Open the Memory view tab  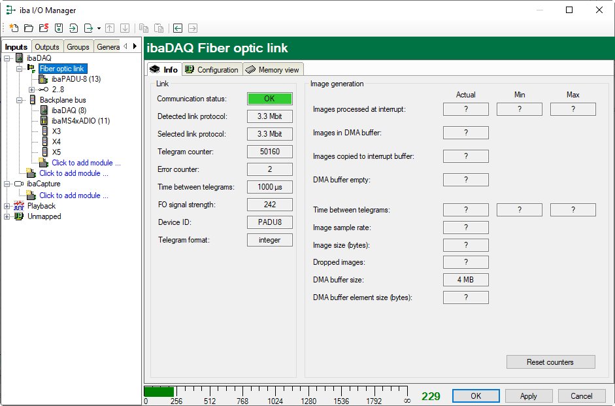273,70
